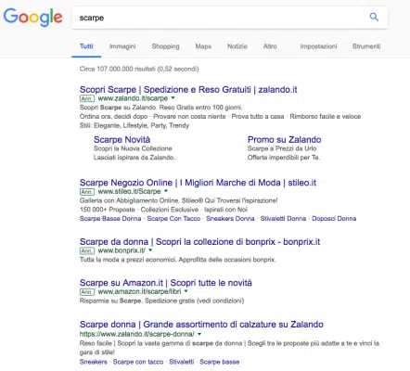Click the Ann. badge beside www.stileo.it/Scarpe
The height and width of the screenshot is (371, 410).
coord(87,191)
